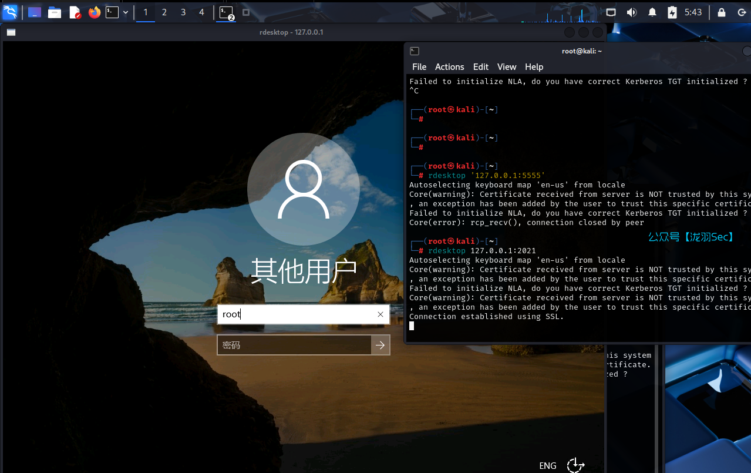751x473 pixels.
Task: Switch the ENG input language indicator
Action: 547,465
